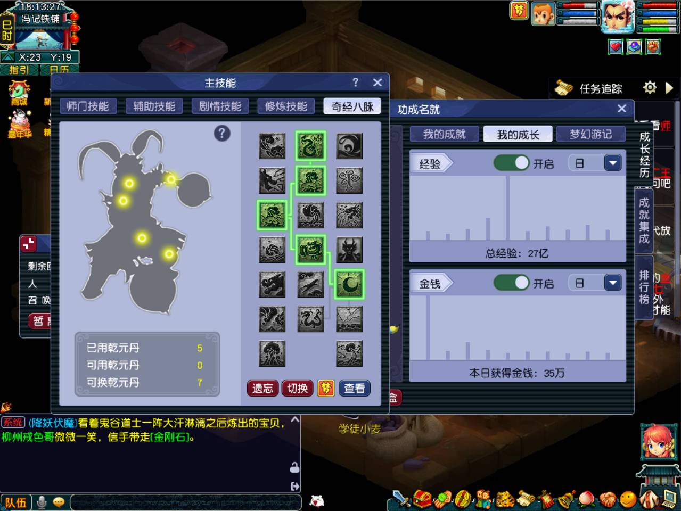
Task: Open the 嘉年华 carnival icon
Action: (19, 123)
